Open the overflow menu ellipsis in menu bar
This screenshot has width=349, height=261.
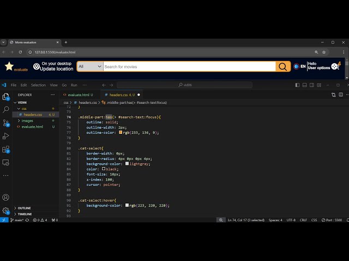click(x=85, y=85)
